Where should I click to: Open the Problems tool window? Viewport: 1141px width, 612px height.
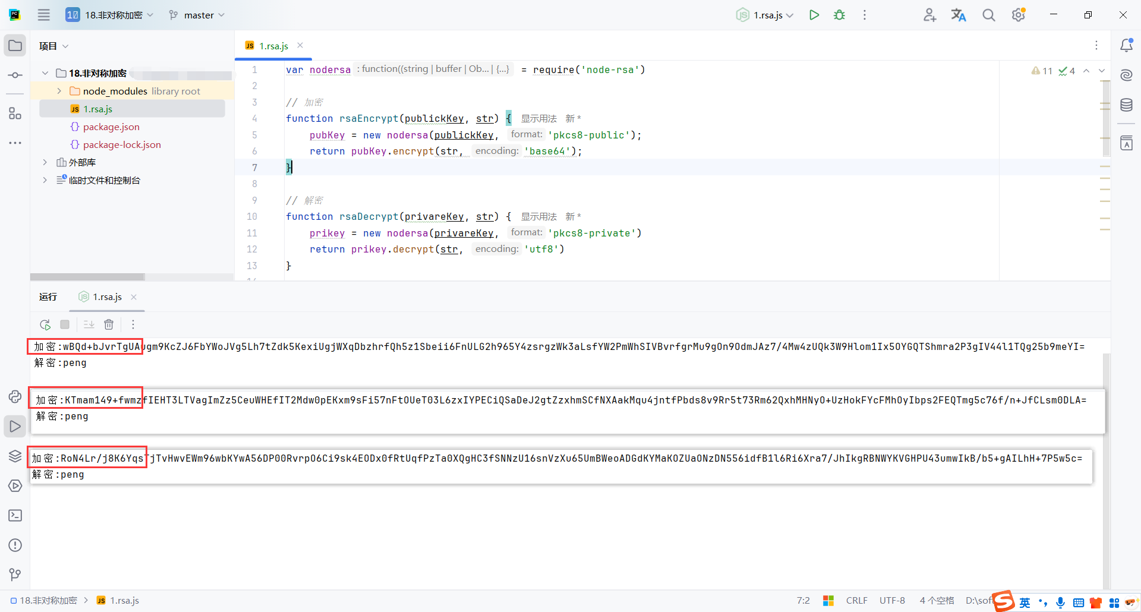[15, 545]
